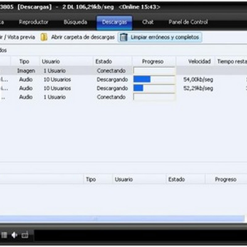The width and height of the screenshot is (247, 247).
Task: Click the Usuario header in the lower panel
Action: click(124, 179)
